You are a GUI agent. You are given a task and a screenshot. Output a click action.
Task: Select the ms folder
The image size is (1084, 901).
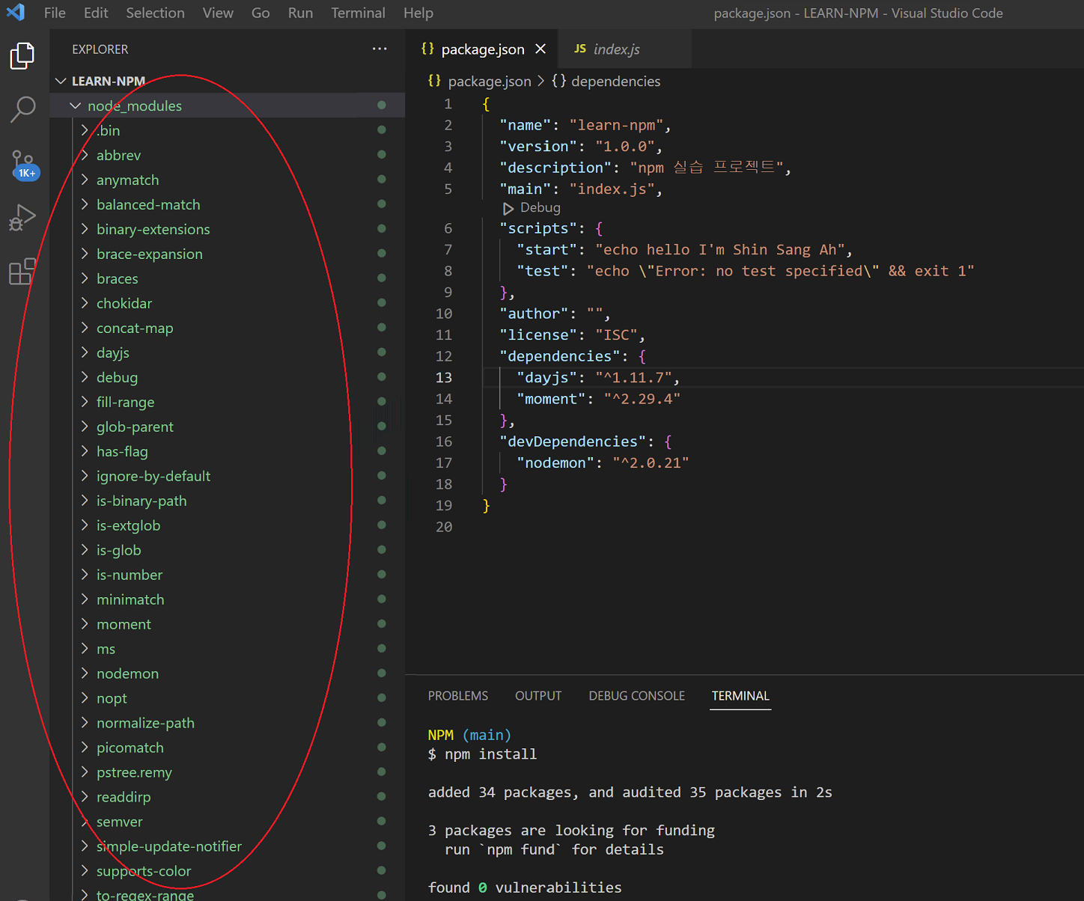[x=227, y=649]
